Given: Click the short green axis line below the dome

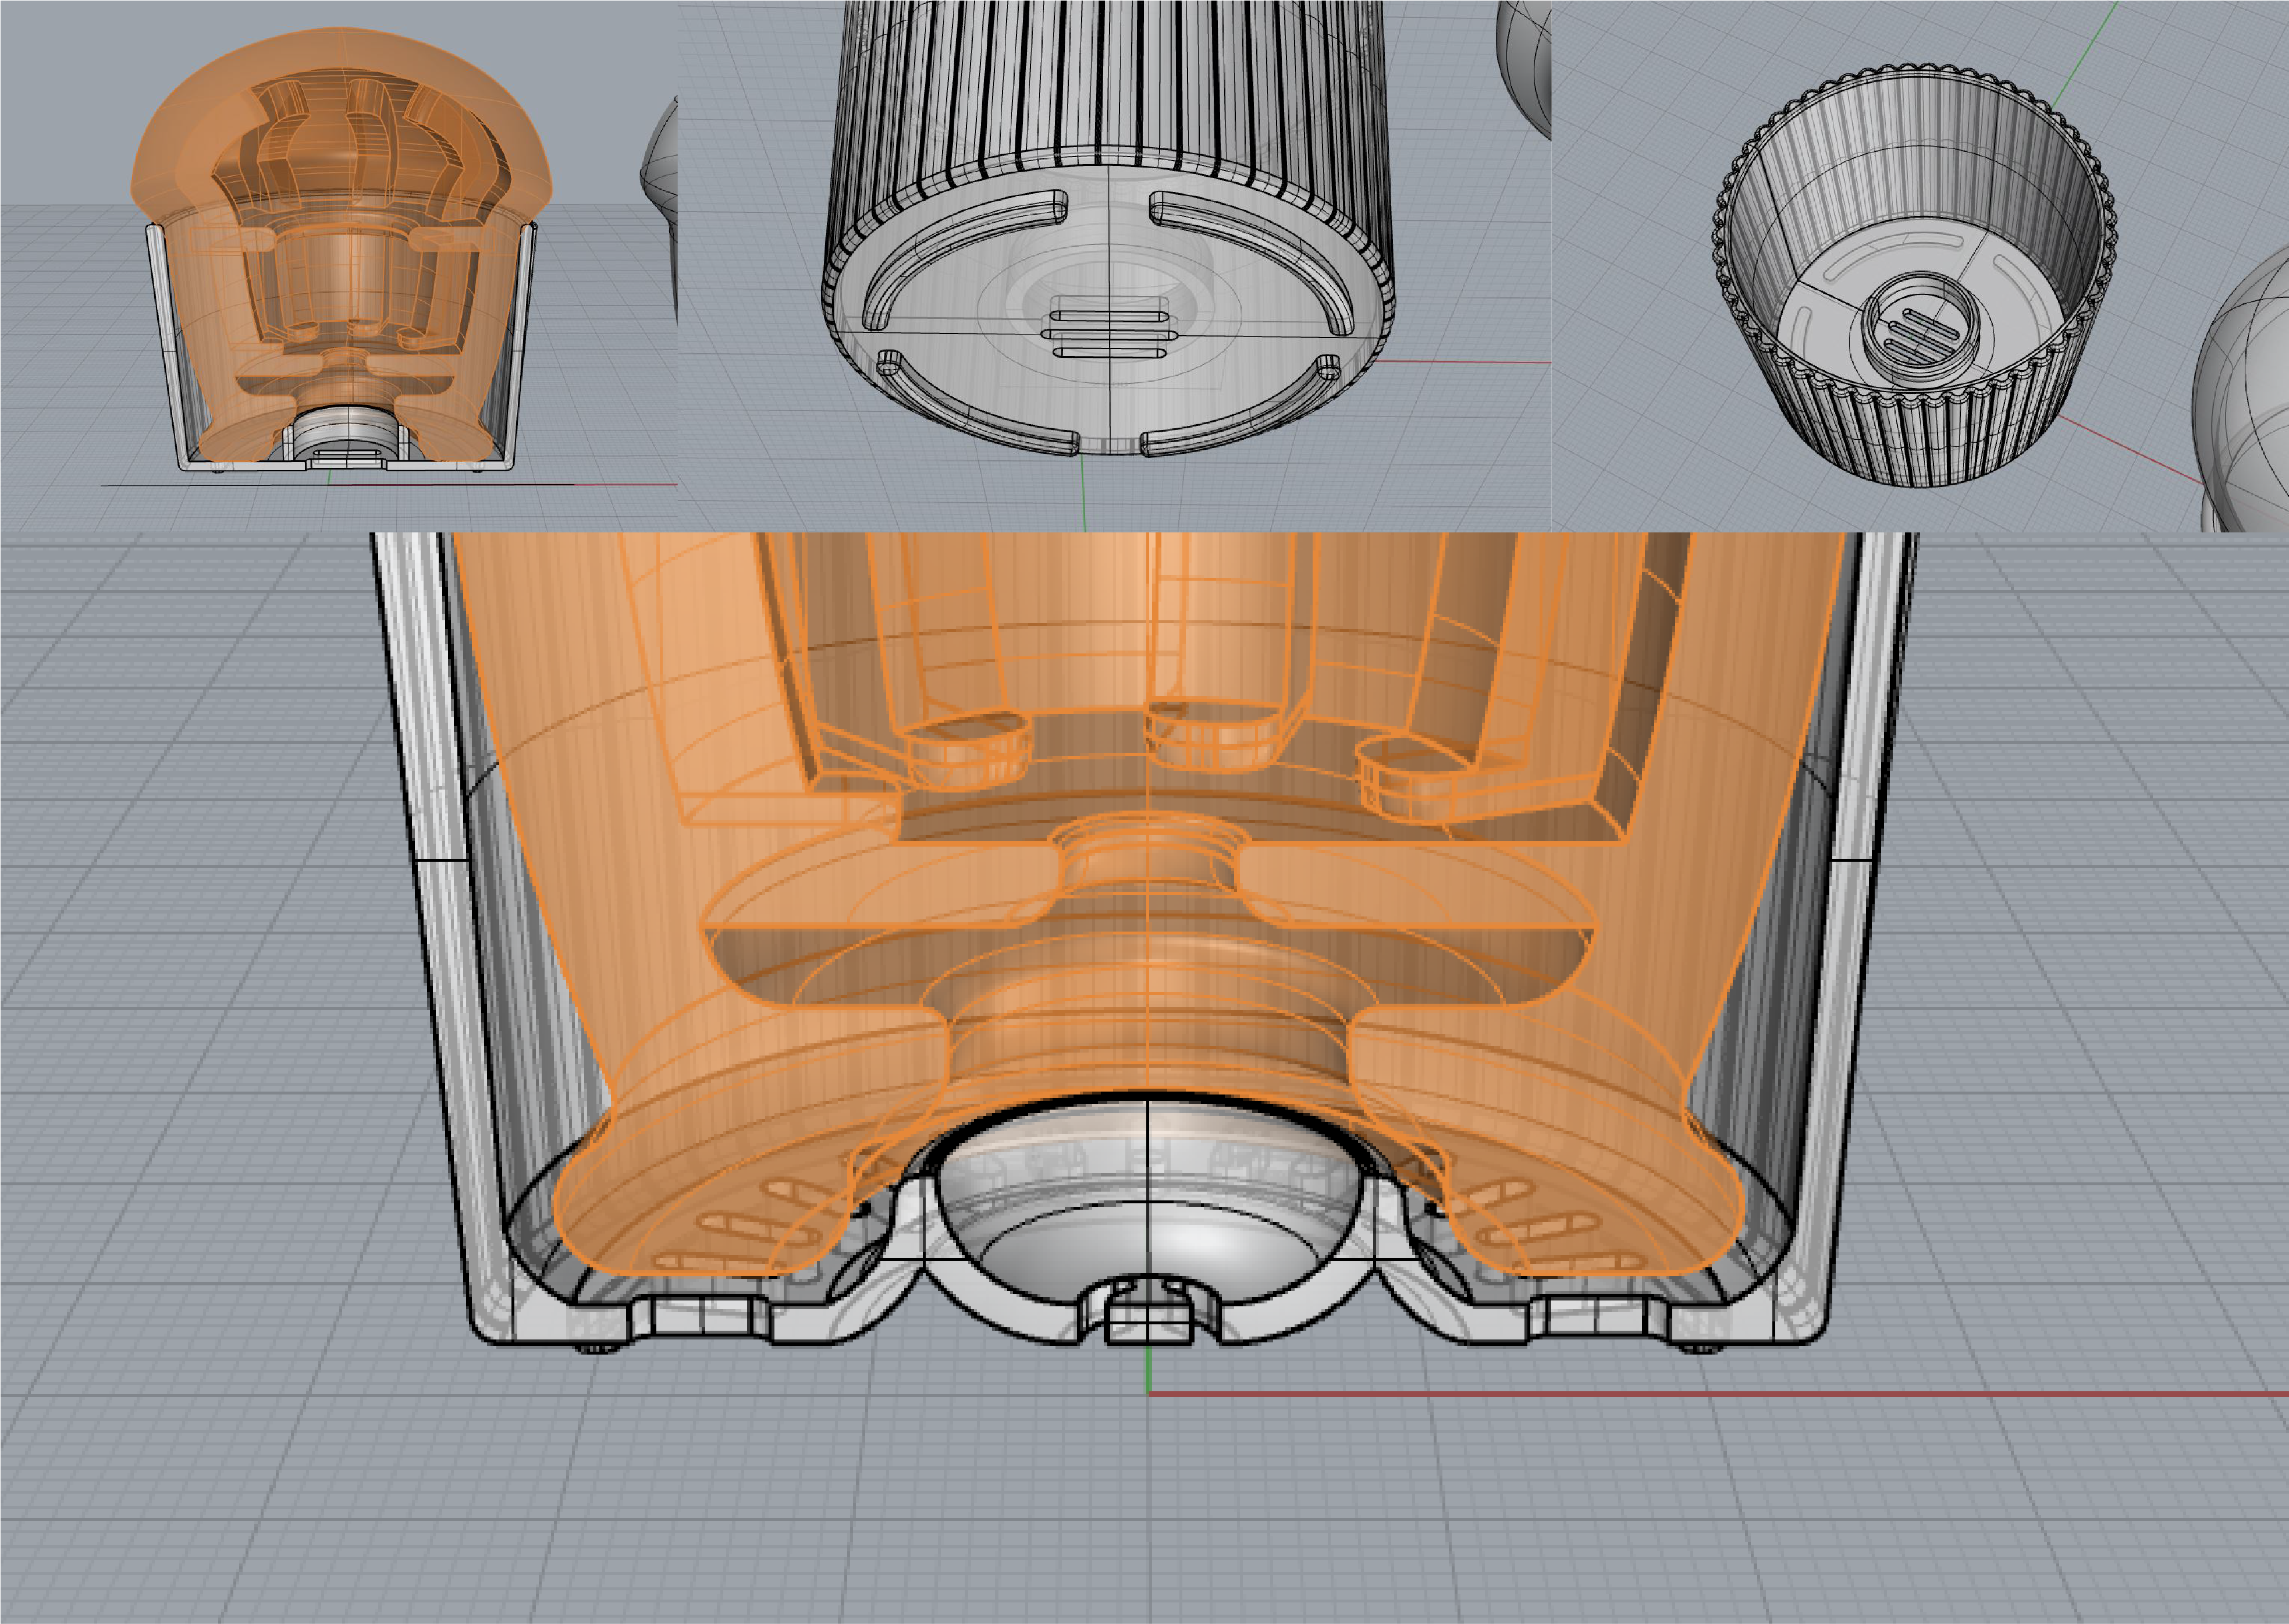Looking at the screenshot, I should 1149,1368.
